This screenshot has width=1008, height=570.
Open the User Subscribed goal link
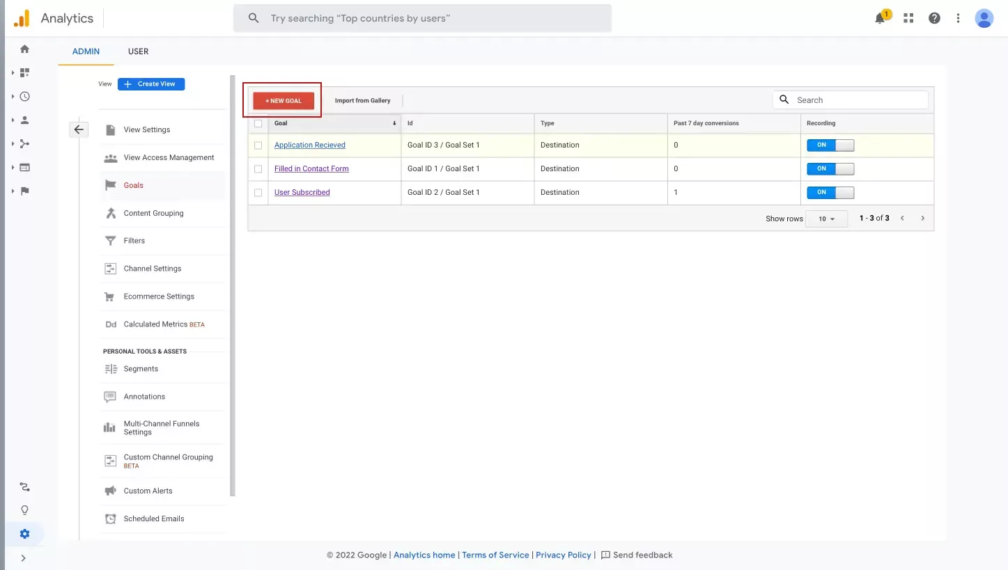[x=302, y=193]
